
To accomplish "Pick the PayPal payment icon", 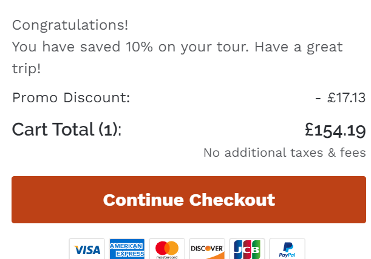I will pyautogui.click(x=287, y=249).
